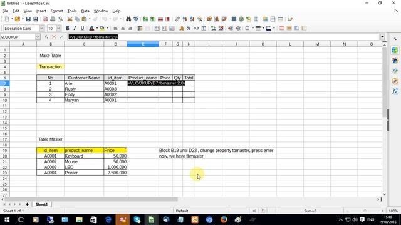Click the Sum=0 status bar field

coord(310,211)
